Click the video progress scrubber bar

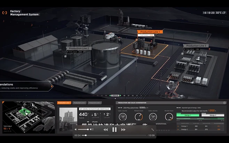(115, 135)
